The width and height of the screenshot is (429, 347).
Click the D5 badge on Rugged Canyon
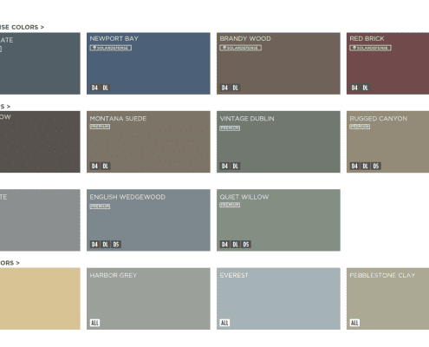376,166
